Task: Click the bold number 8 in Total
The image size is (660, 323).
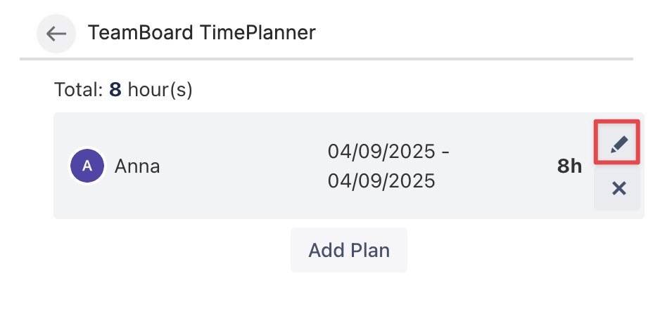Action: click(115, 90)
